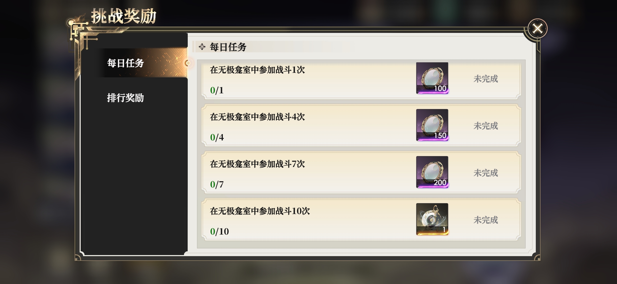The width and height of the screenshot is (617, 284).
Task: Switch to the 排行奖励 tab
Action: coord(126,98)
